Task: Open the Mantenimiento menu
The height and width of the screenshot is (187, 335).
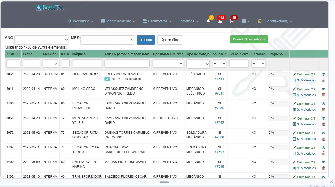Action: pos(118,21)
